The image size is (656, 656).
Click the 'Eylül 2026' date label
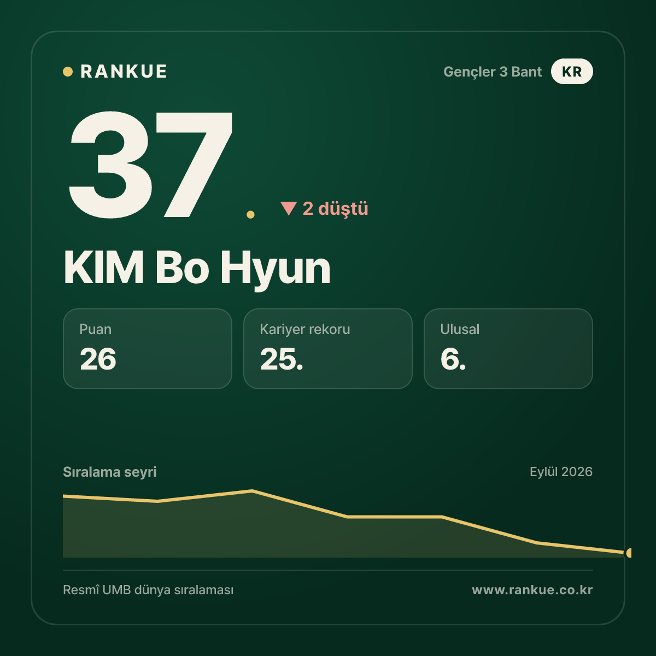(x=561, y=472)
